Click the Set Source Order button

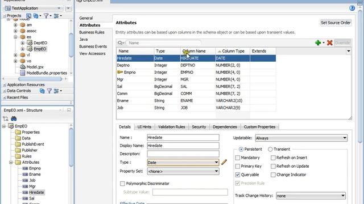(336, 23)
